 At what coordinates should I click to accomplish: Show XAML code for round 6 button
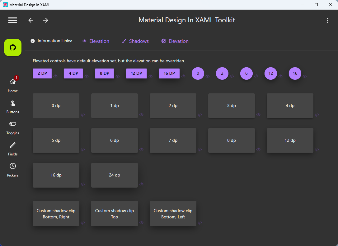pos(256,76)
